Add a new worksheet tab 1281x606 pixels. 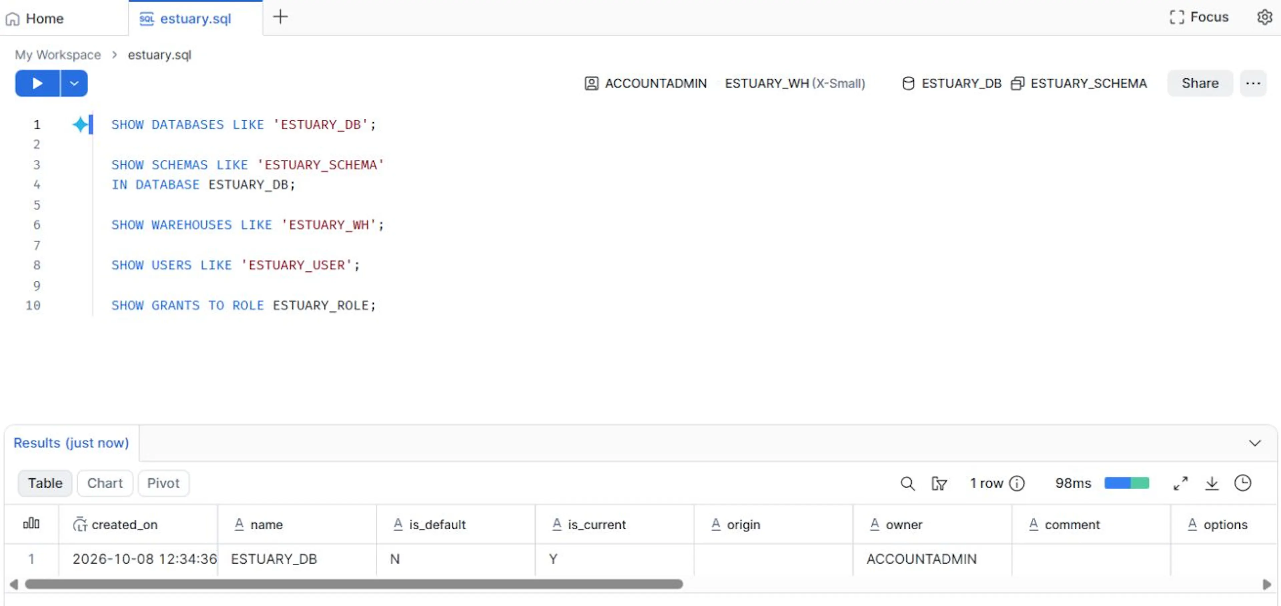click(x=281, y=17)
